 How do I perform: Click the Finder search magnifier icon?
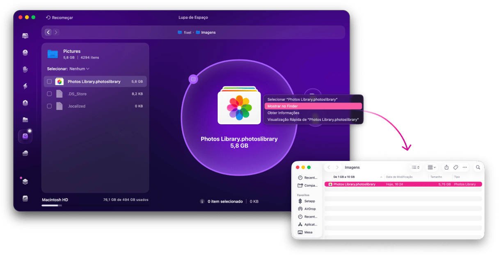pos(478,167)
